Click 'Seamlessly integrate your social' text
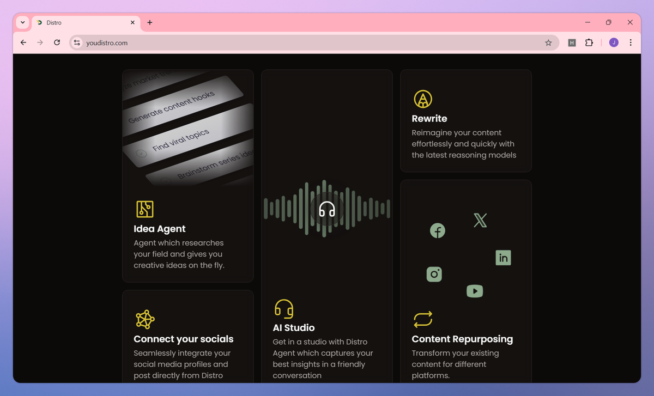Viewport: 654px width, 396px height. click(182, 364)
